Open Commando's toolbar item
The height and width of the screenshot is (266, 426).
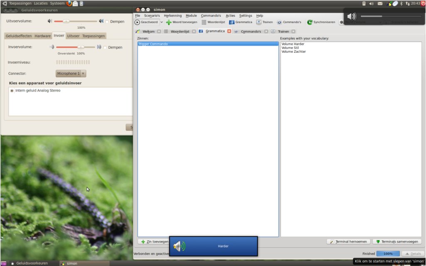(x=289, y=22)
